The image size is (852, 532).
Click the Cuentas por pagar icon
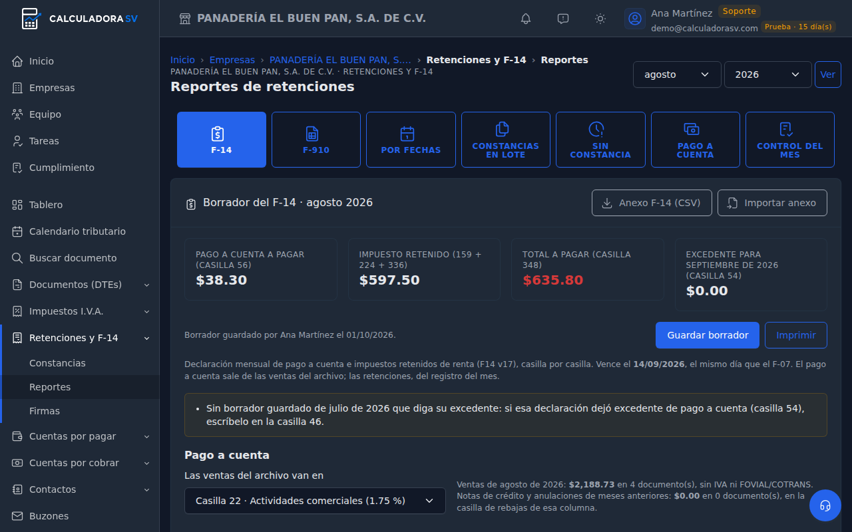(17, 436)
